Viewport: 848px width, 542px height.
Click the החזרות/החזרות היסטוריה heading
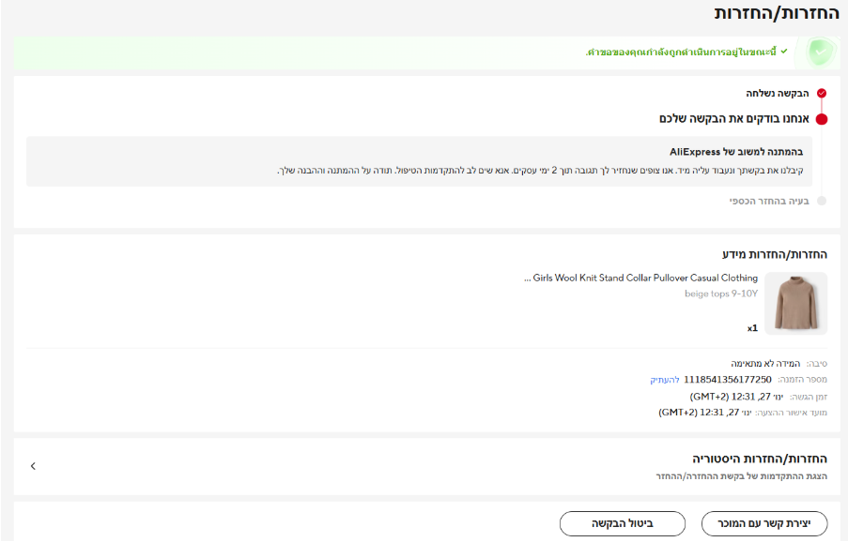tap(759, 459)
